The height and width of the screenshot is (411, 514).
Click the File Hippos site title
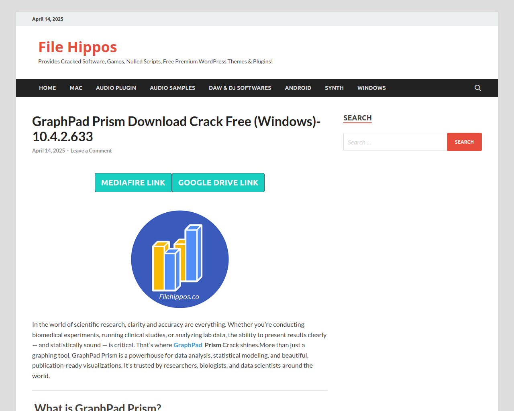click(78, 47)
